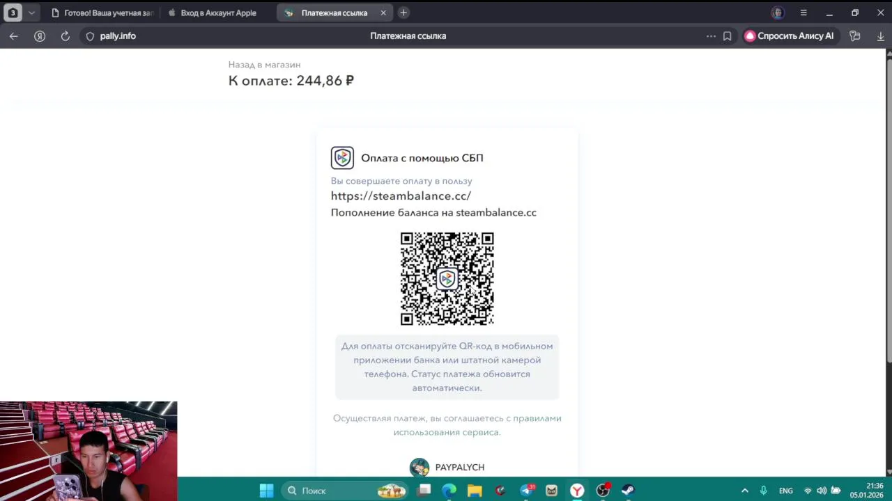Viewport: 892px width, 501px height.
Task: Open the collections sidebar icon
Action: point(855,36)
